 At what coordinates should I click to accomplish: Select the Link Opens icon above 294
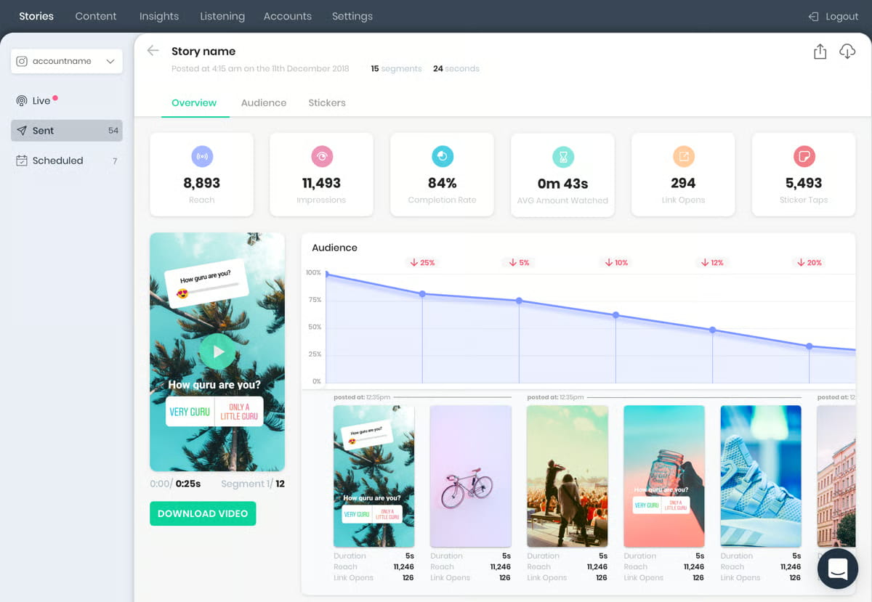682,156
